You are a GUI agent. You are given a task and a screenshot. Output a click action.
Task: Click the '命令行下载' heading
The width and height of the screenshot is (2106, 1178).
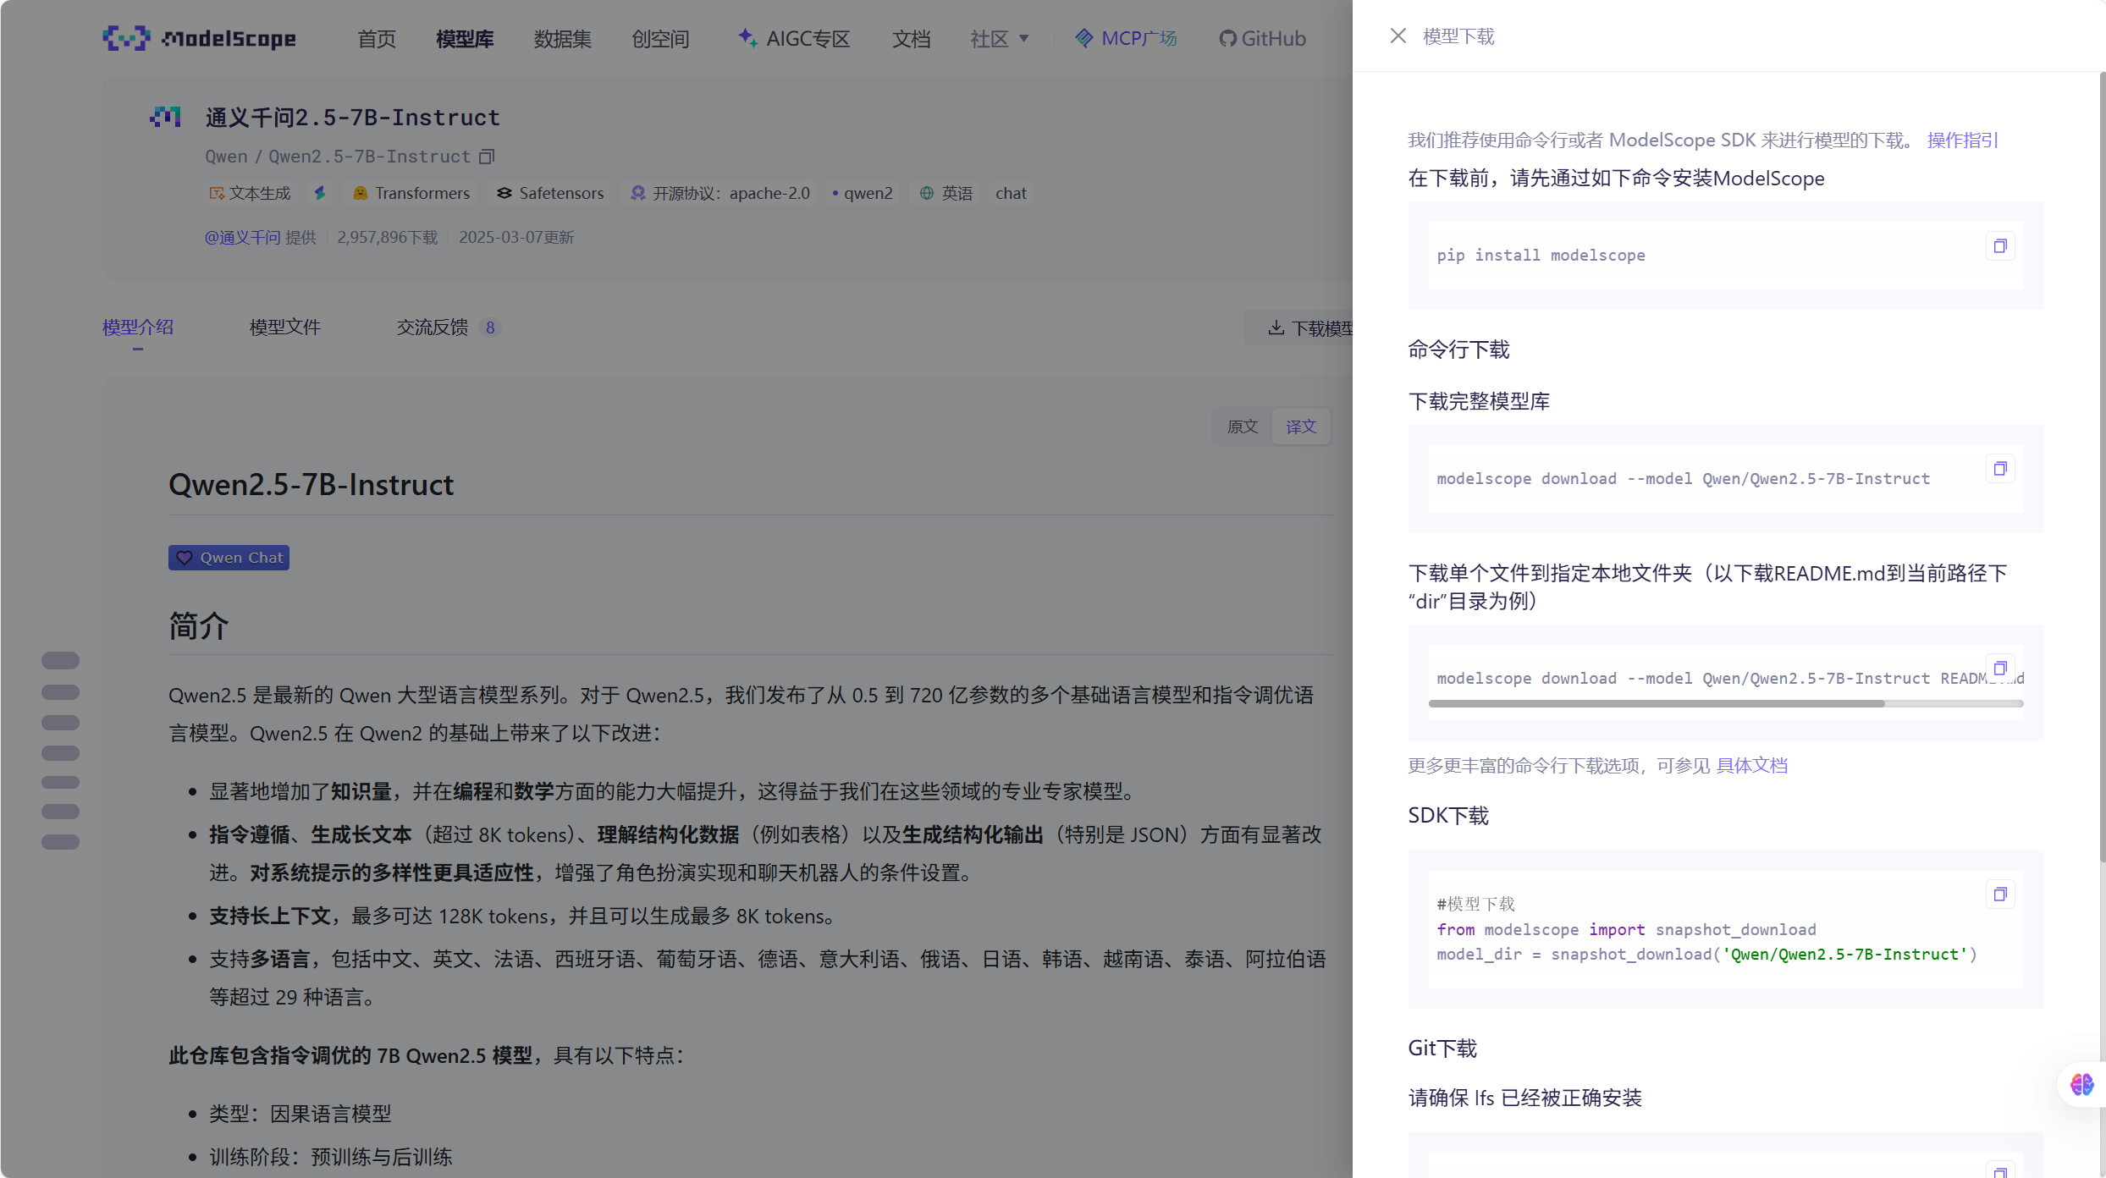[1458, 350]
